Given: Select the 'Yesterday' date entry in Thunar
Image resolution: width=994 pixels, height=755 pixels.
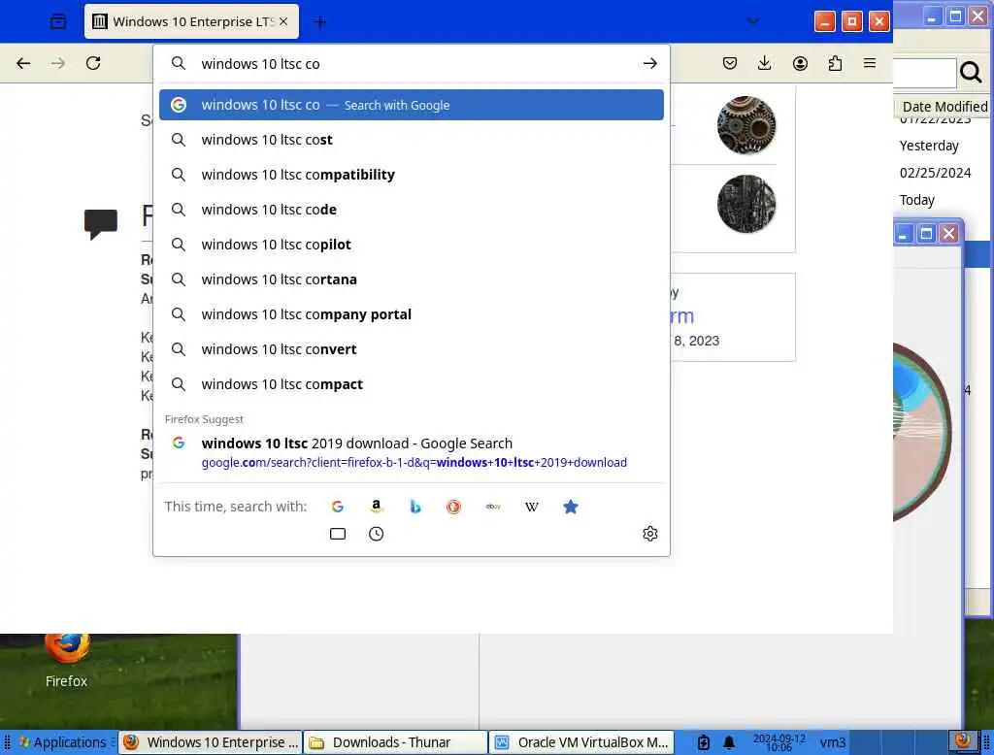Looking at the screenshot, I should [929, 146].
